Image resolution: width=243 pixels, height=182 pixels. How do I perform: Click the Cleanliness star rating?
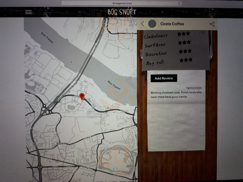[184, 34]
